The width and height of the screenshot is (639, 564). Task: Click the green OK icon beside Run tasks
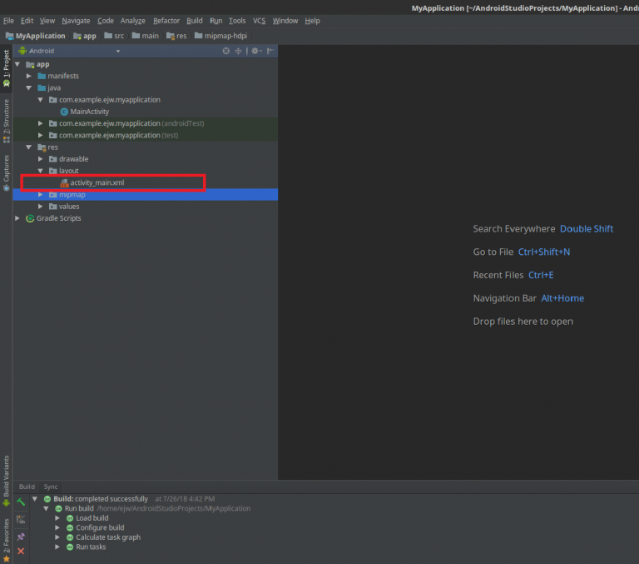70,547
